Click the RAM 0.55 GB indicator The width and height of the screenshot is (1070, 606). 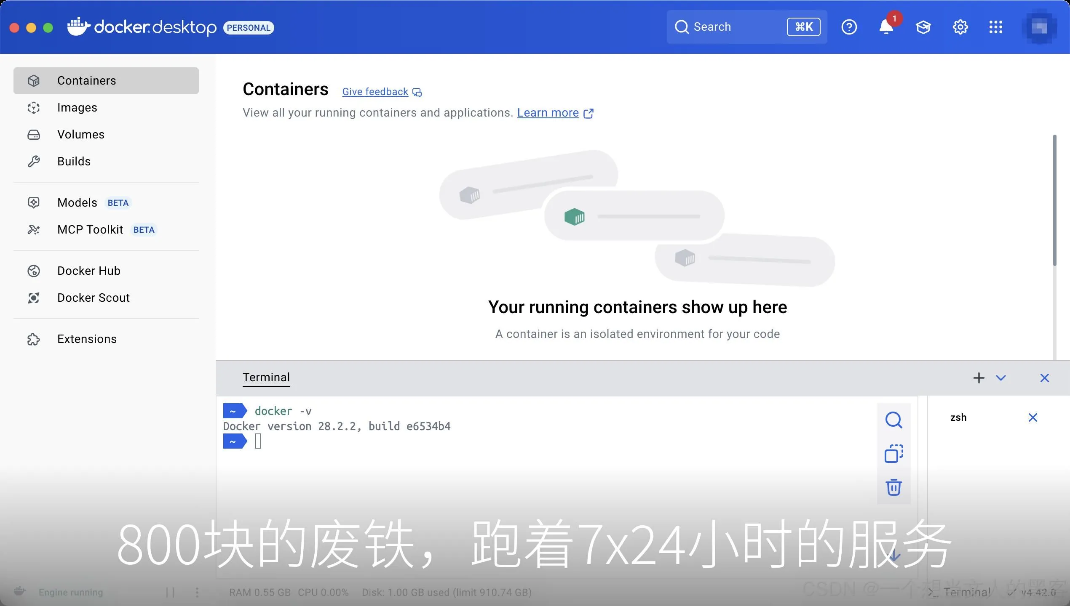260,592
